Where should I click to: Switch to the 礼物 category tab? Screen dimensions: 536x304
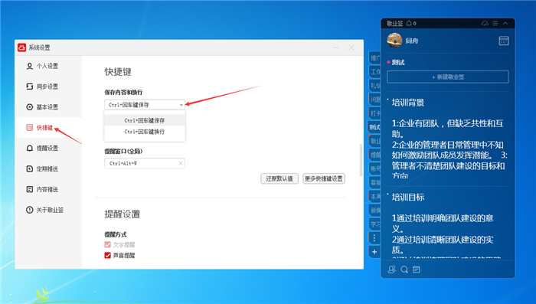375,86
